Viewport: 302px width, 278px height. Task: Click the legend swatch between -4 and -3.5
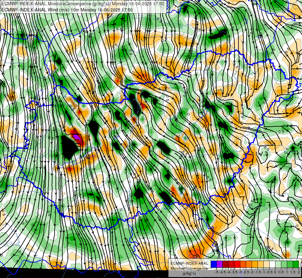(x=231, y=264)
